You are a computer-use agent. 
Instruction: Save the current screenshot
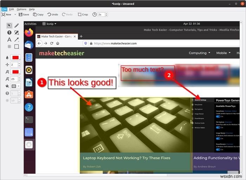24,15
